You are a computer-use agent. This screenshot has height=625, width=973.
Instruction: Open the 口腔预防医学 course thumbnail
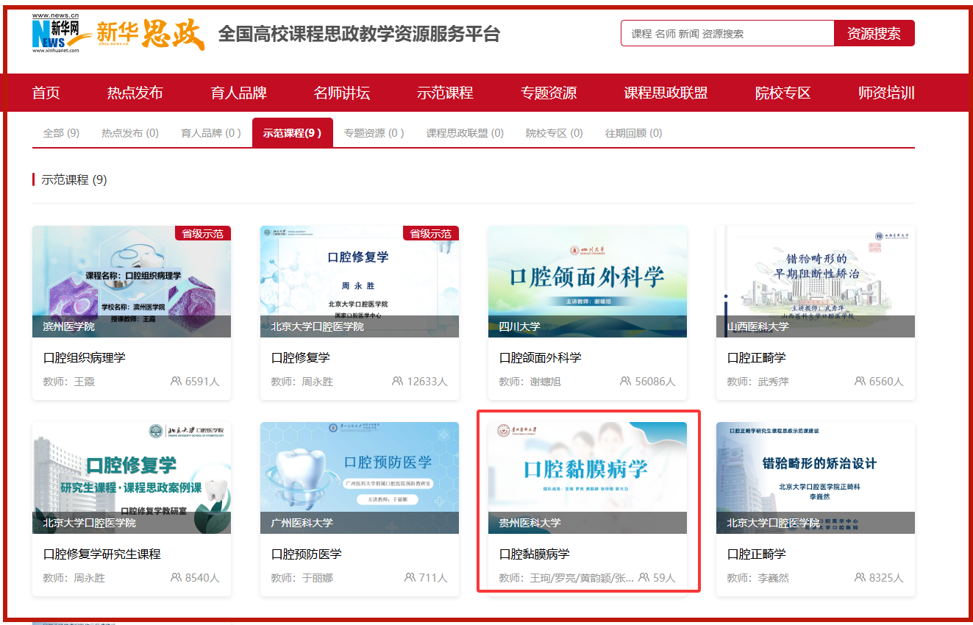[359, 471]
